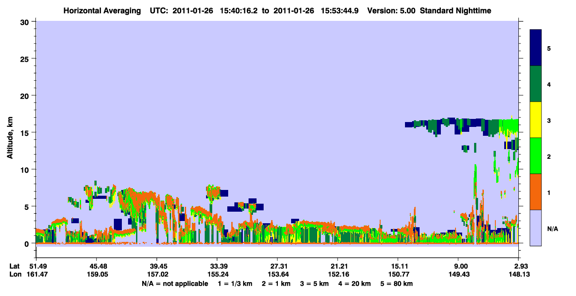Click latitude value 45.48

point(97,266)
